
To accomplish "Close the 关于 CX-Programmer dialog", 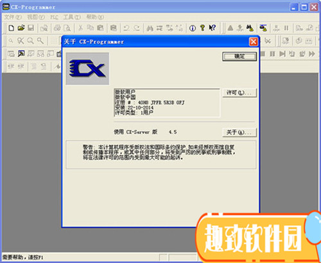I will click(x=254, y=42).
